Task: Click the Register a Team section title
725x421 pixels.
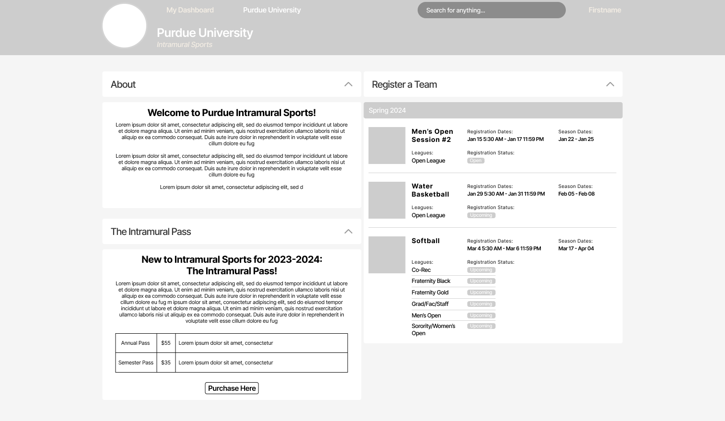Action: pyautogui.click(x=404, y=84)
